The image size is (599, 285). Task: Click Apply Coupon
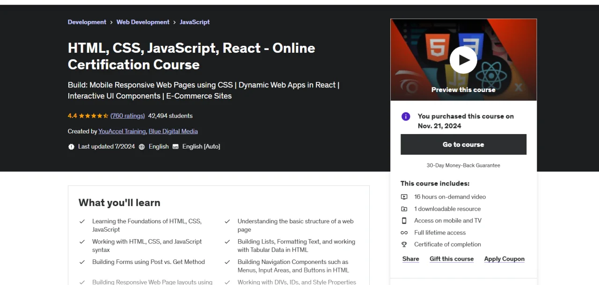pos(504,259)
